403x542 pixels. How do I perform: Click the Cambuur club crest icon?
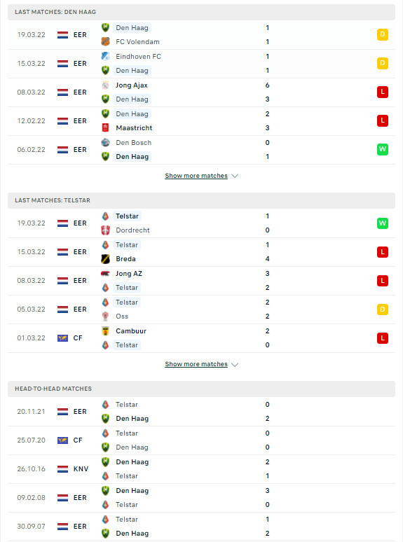106,331
